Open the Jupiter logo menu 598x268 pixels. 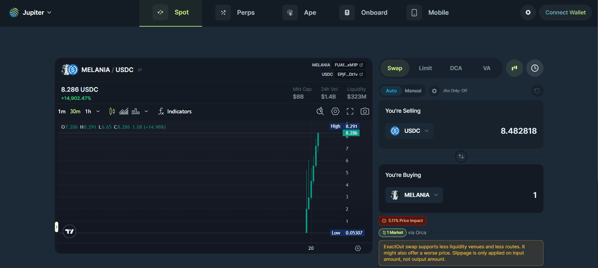[30, 13]
